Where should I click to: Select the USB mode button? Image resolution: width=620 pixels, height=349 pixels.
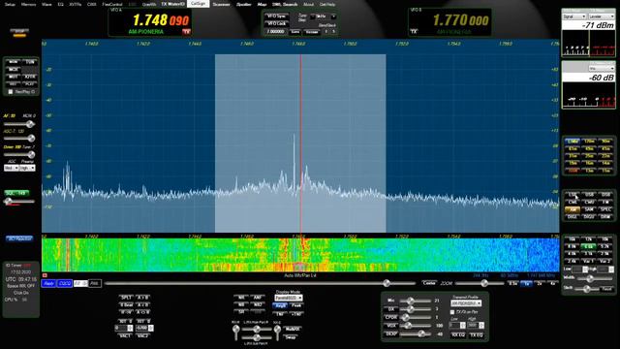(589, 195)
